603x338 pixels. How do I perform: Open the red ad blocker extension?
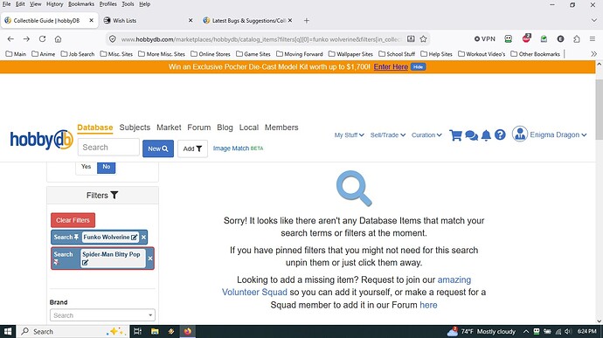coord(526,38)
